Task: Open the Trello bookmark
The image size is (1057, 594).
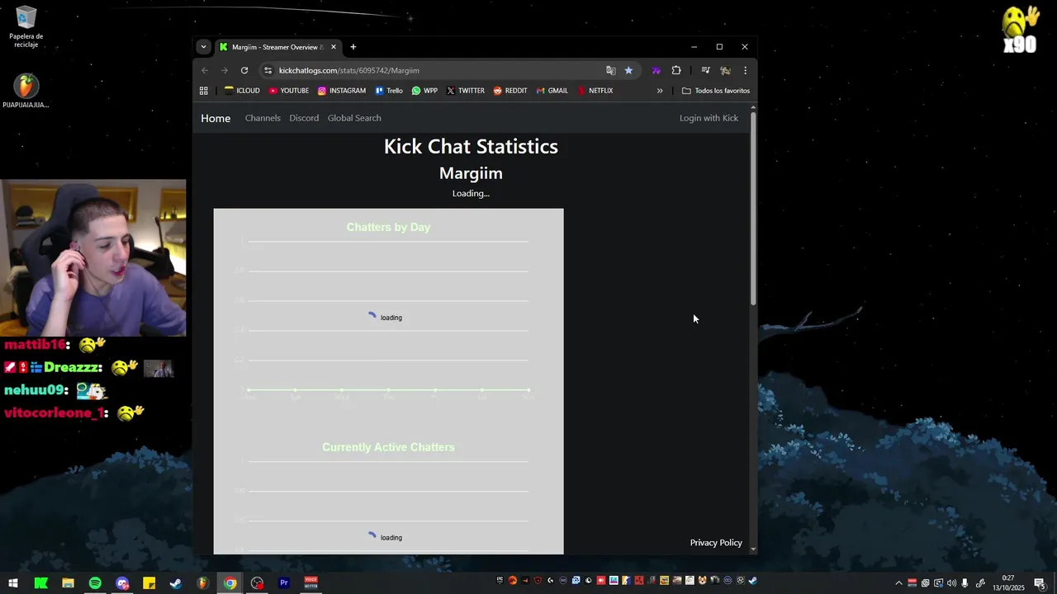Action: point(389,91)
